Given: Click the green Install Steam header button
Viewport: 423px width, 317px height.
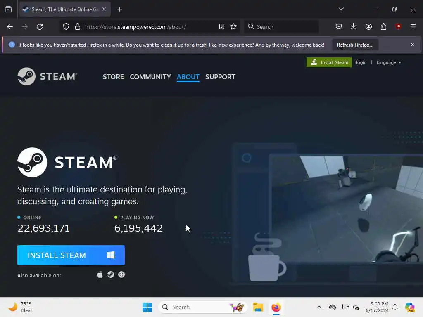Looking at the screenshot, I should (329, 62).
